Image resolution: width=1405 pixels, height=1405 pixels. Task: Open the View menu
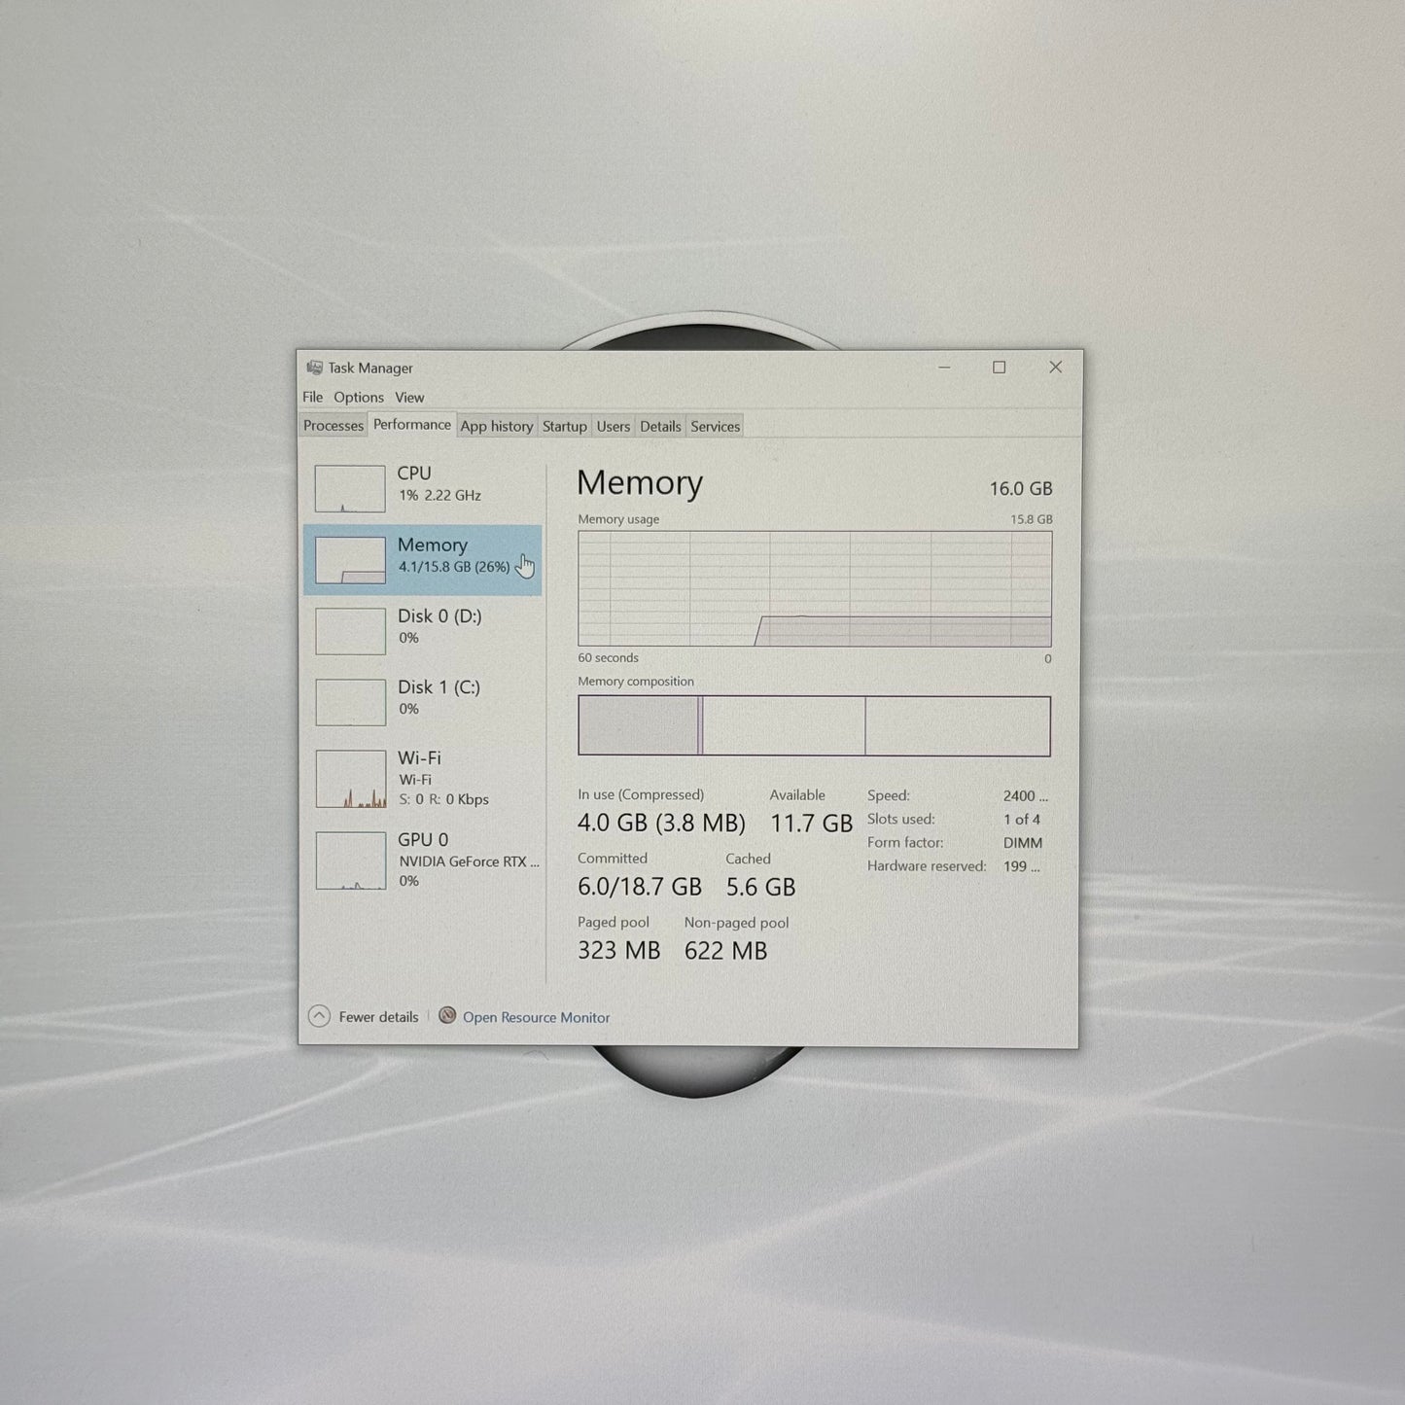click(409, 397)
